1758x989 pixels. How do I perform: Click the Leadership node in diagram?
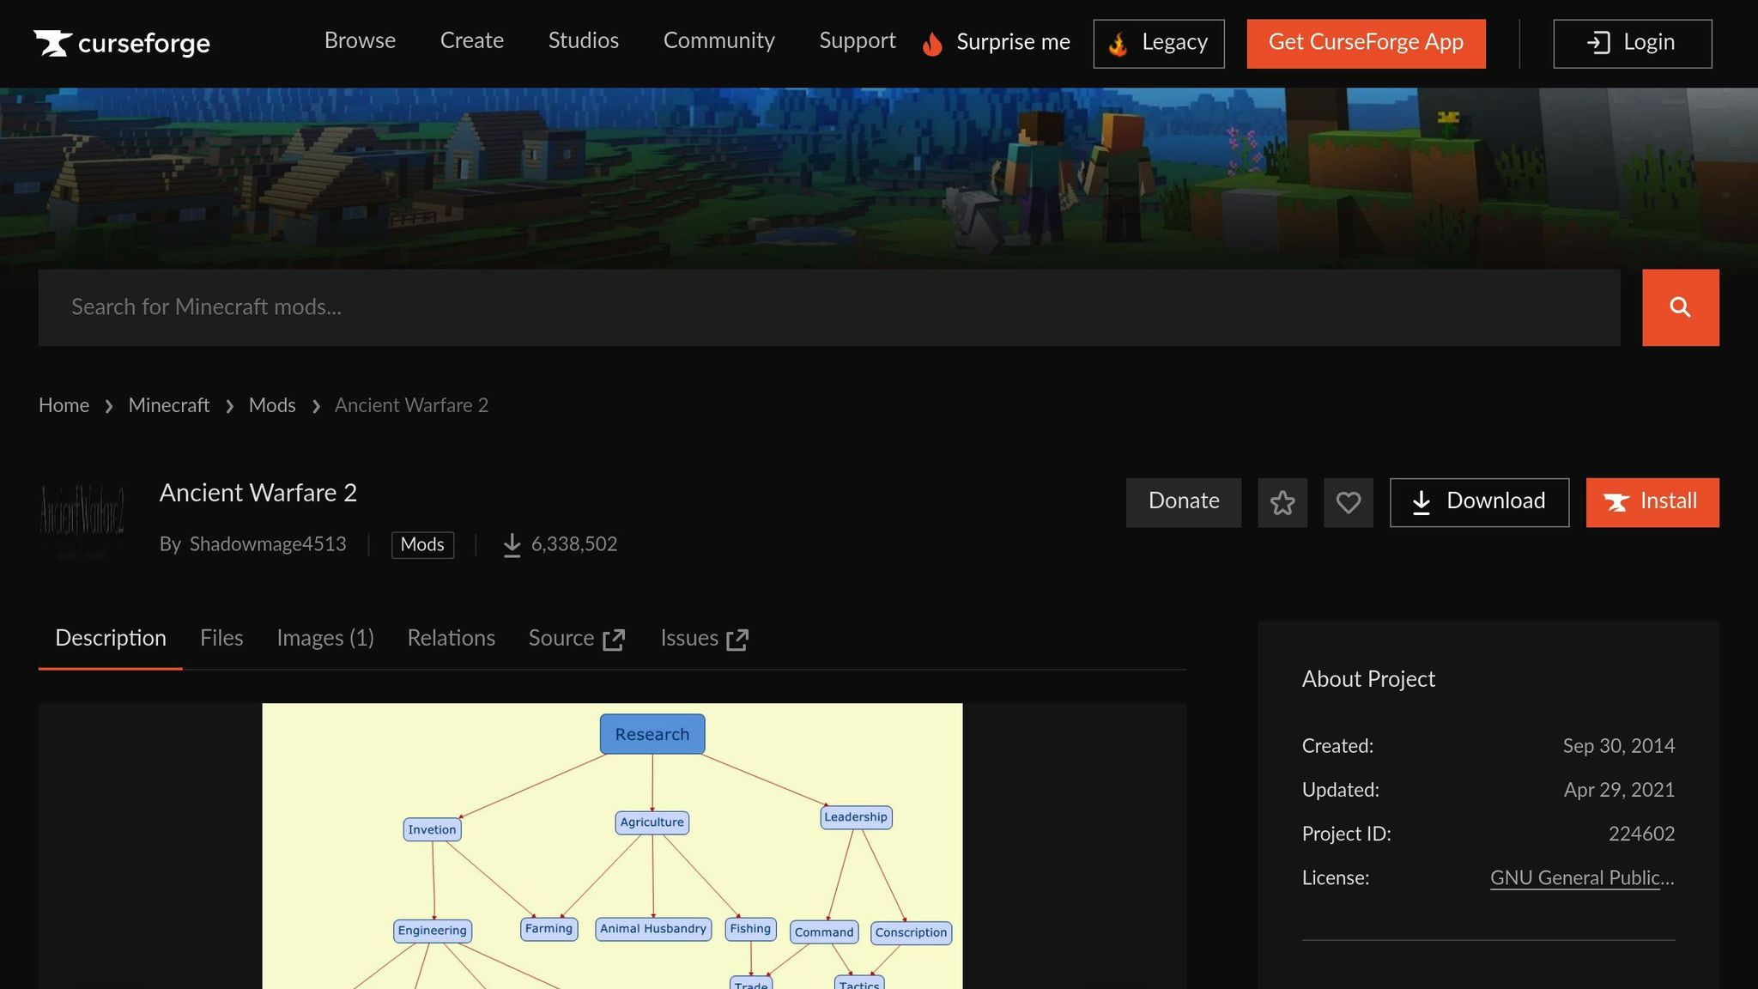[x=856, y=817]
